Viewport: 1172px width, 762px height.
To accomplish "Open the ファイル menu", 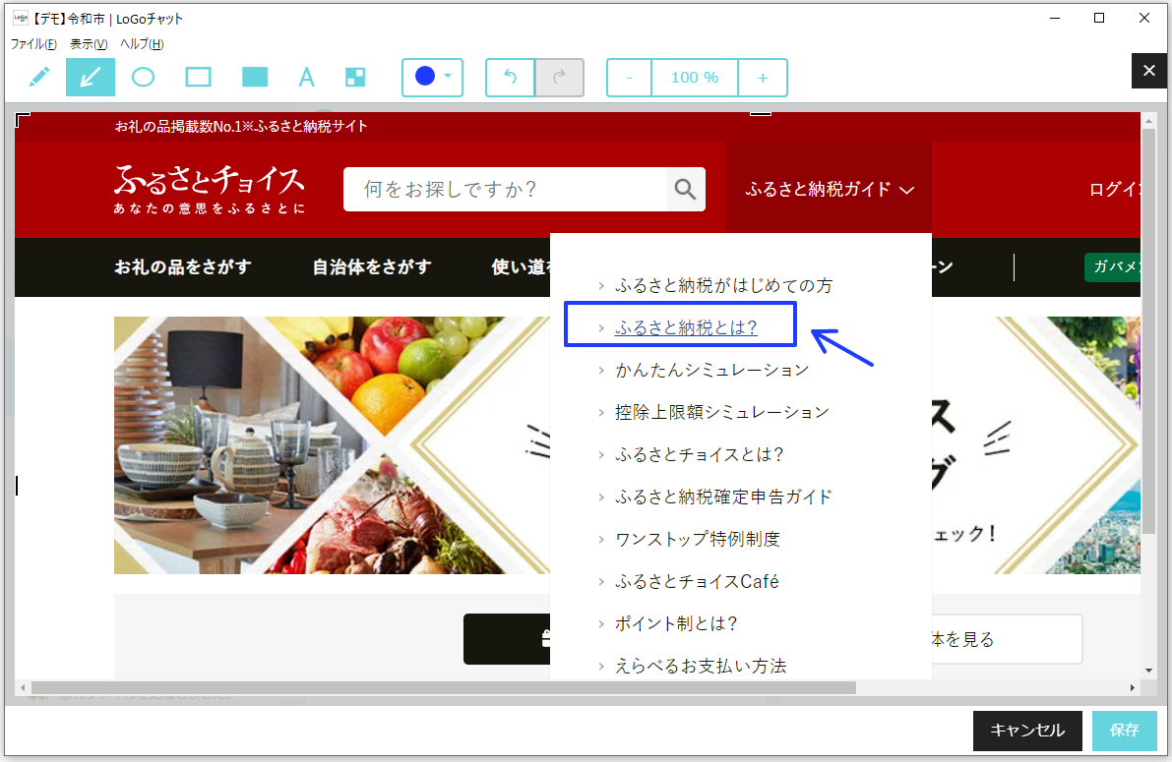I will (33, 44).
